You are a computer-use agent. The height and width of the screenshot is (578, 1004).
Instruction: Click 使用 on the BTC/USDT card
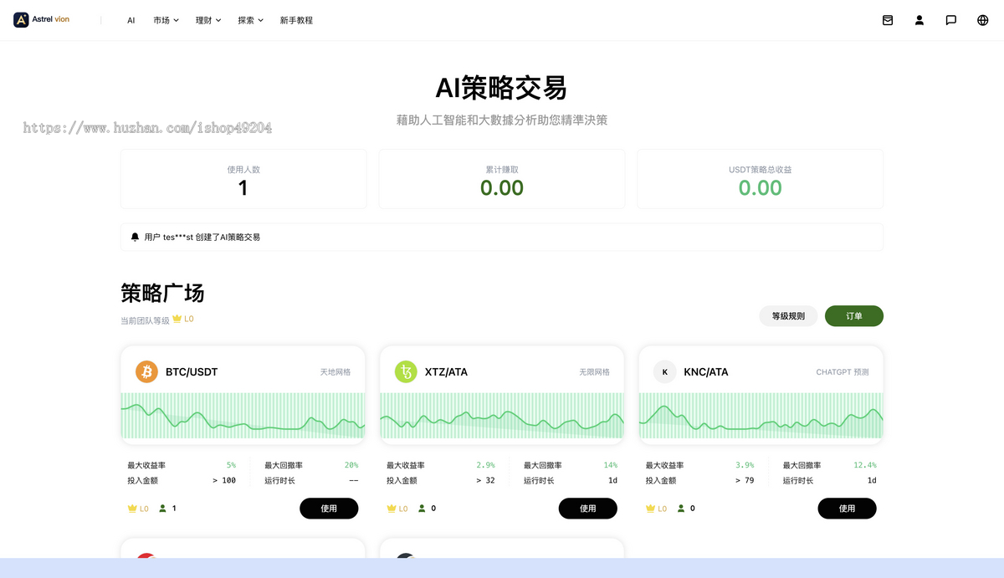pos(329,508)
